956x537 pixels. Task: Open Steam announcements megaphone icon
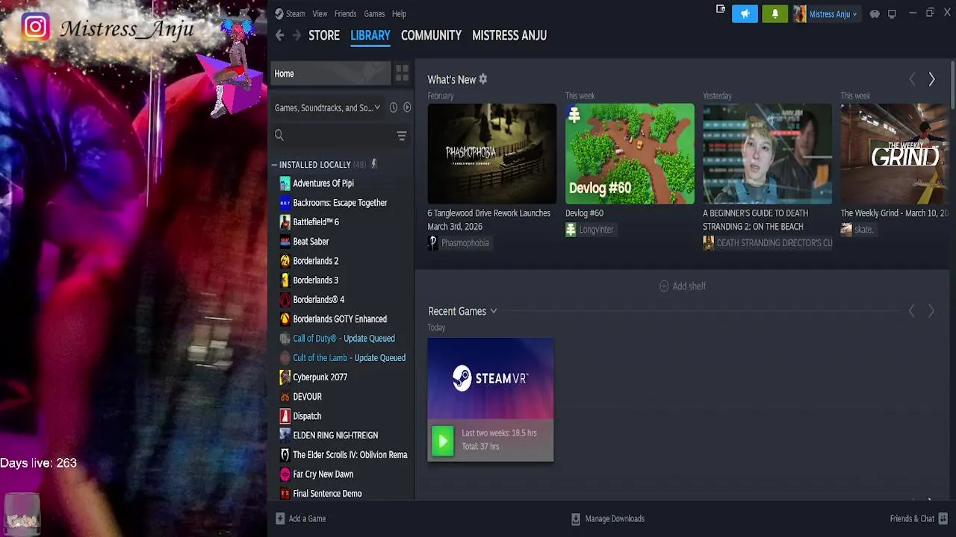pos(745,13)
